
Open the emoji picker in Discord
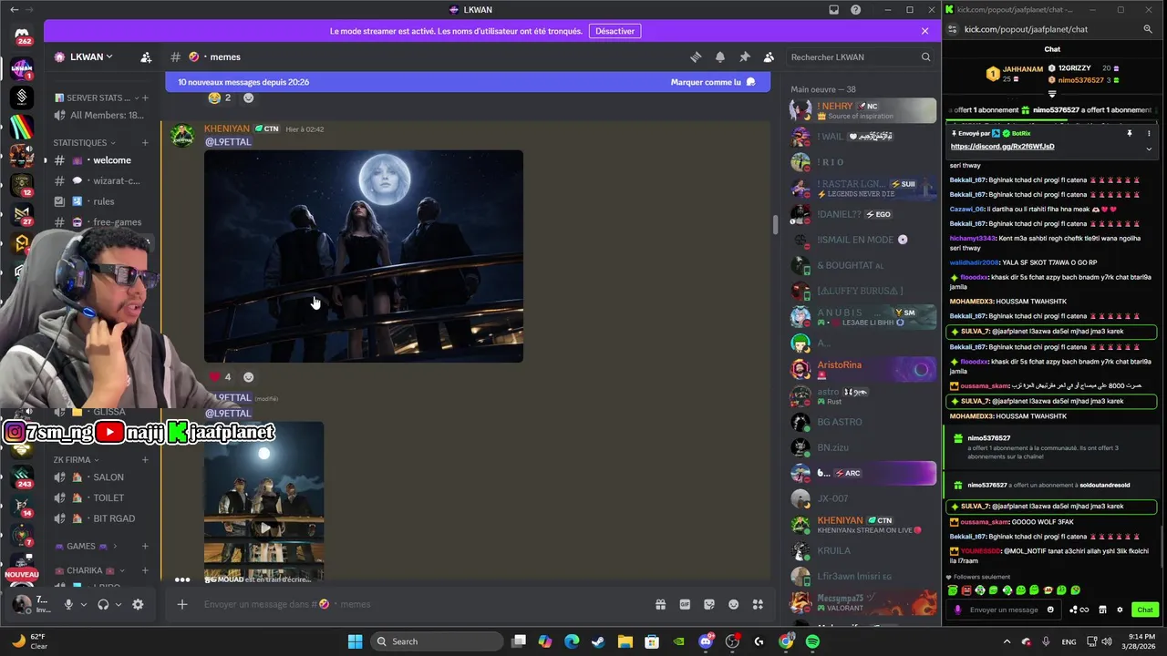tap(734, 604)
